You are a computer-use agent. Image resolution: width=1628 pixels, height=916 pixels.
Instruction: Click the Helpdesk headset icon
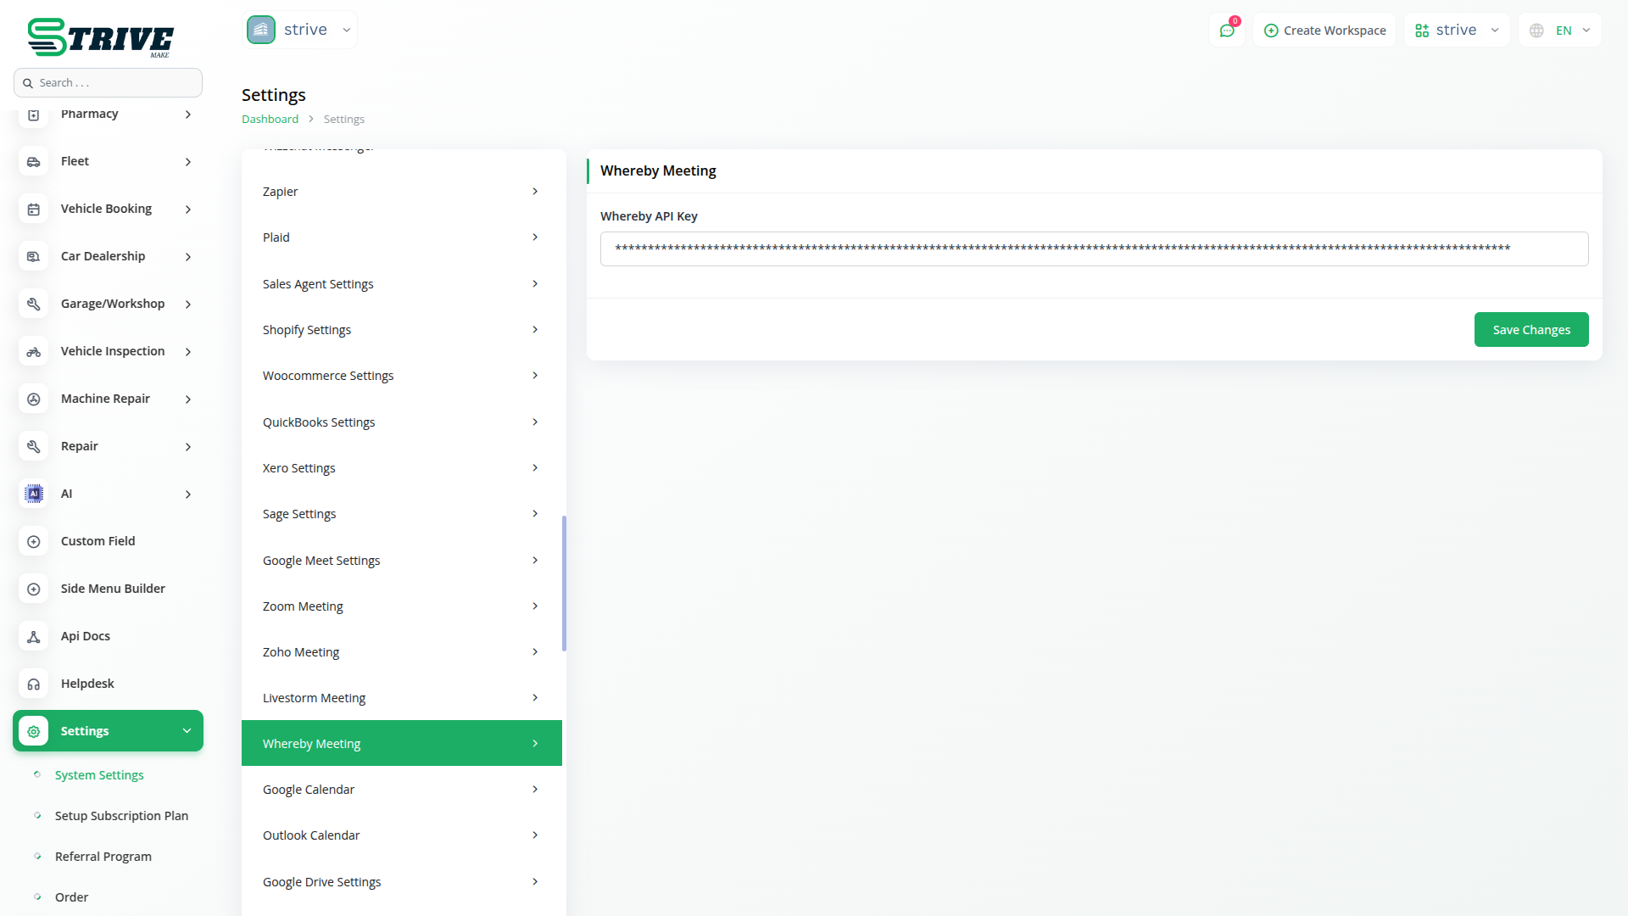click(x=34, y=684)
